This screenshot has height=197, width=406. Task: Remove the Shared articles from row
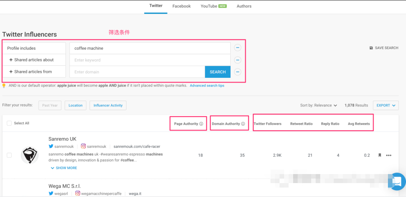pyautogui.click(x=237, y=72)
